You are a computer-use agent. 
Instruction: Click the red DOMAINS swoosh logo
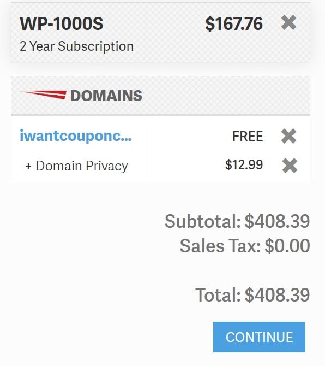click(44, 95)
